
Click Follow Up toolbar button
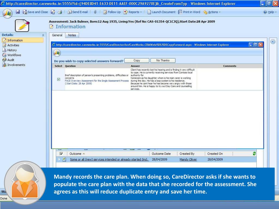pyautogui.click(x=112, y=12)
